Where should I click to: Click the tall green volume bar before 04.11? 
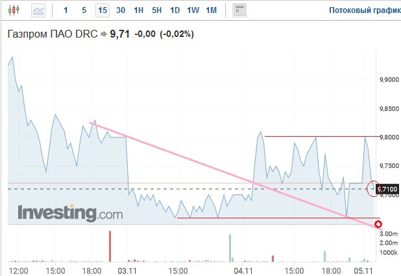pyautogui.click(x=230, y=248)
